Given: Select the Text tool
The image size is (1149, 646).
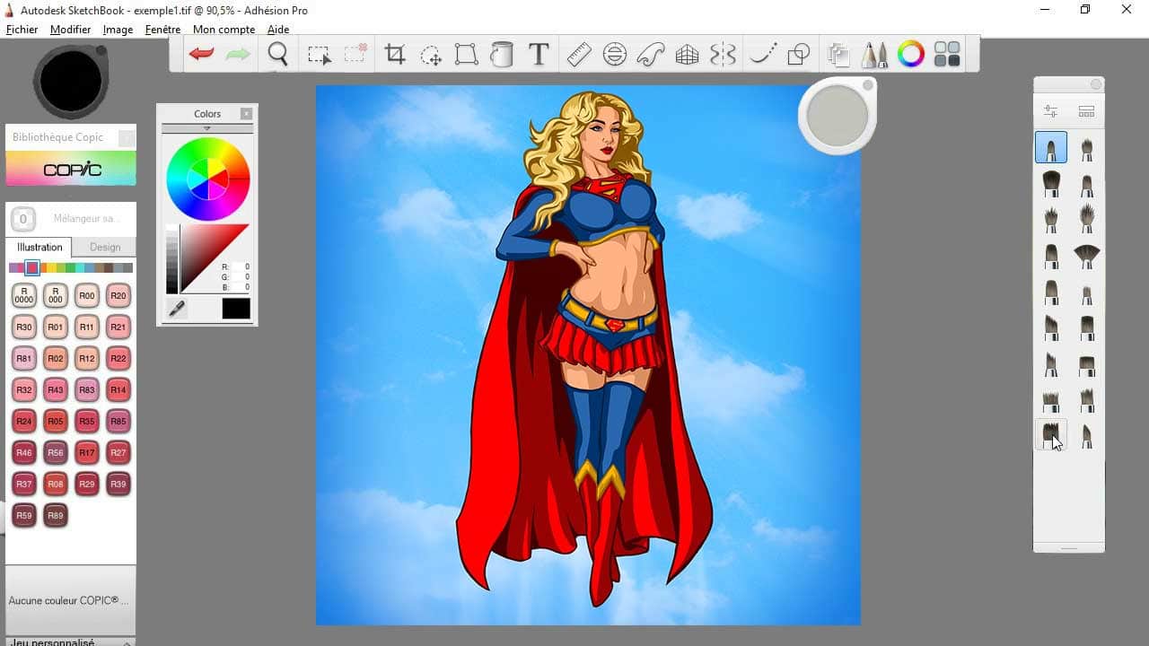Looking at the screenshot, I should [539, 55].
